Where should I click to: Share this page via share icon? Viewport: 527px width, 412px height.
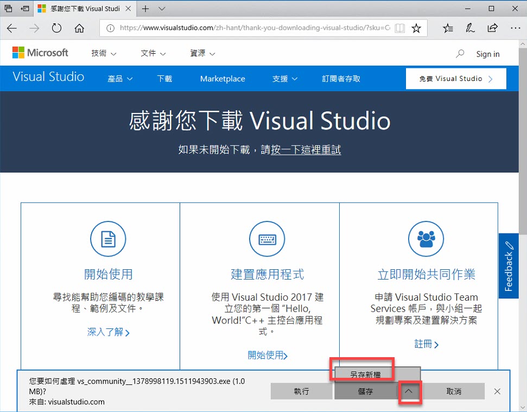(x=492, y=28)
